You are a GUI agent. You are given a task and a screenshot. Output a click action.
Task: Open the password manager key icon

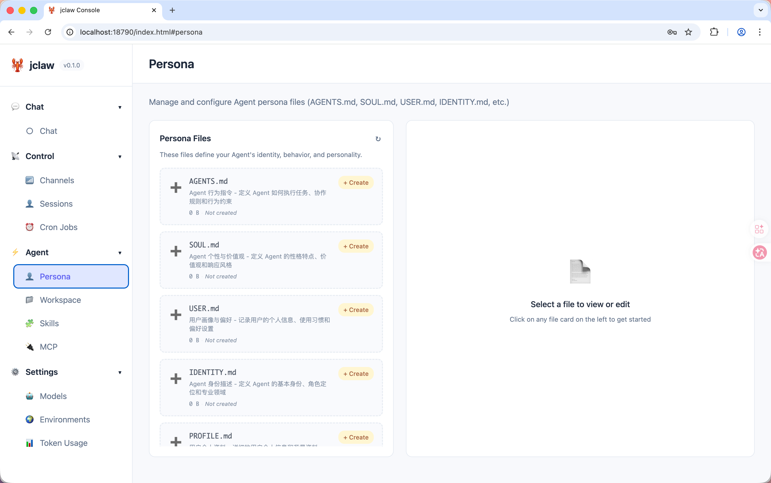click(672, 32)
